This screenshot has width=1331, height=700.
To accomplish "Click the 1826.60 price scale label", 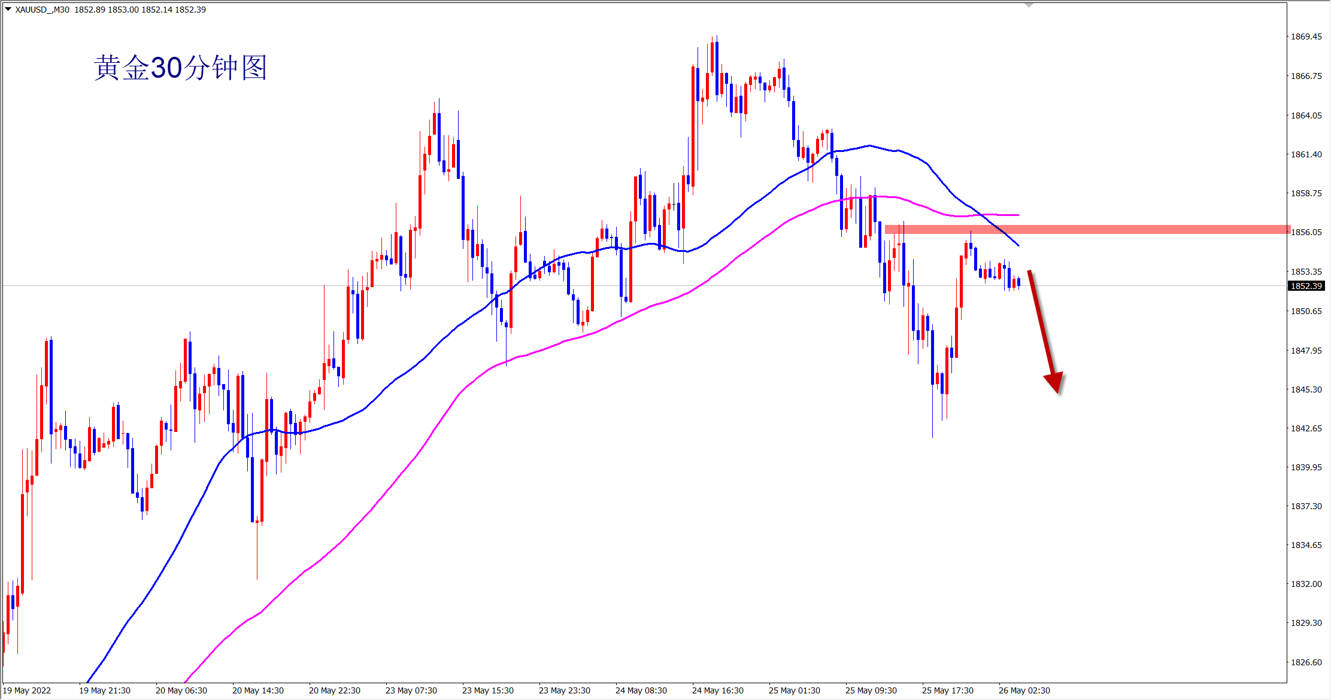I will [1306, 662].
